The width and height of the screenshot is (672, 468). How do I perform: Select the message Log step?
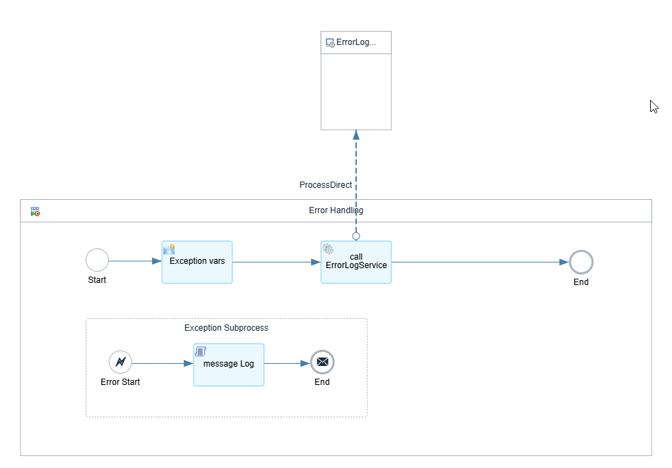229,365
